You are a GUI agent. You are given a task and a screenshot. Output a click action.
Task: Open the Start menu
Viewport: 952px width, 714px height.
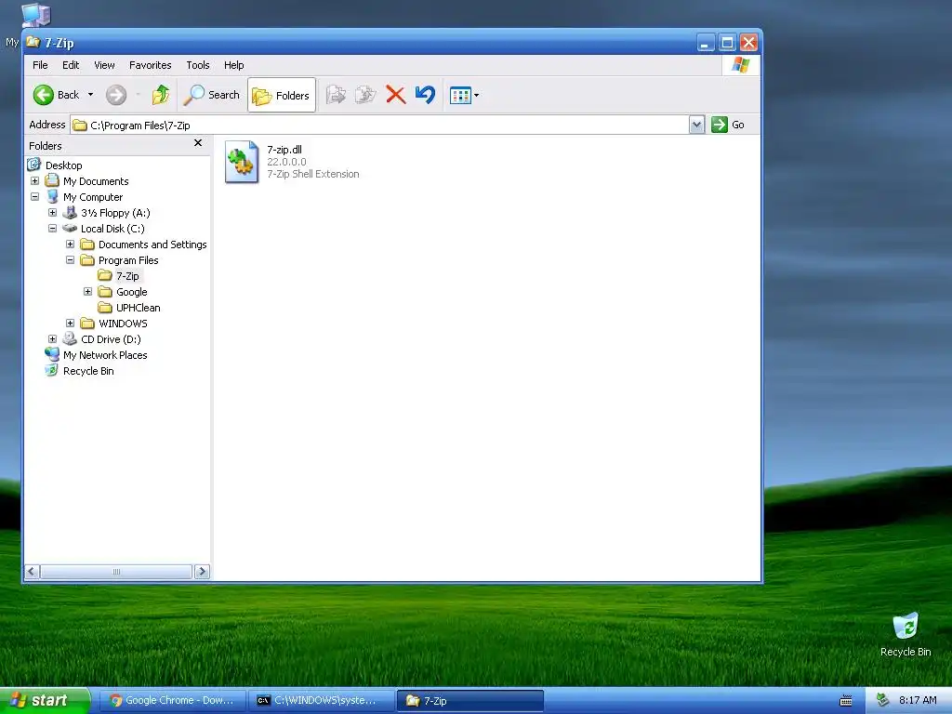(45, 700)
